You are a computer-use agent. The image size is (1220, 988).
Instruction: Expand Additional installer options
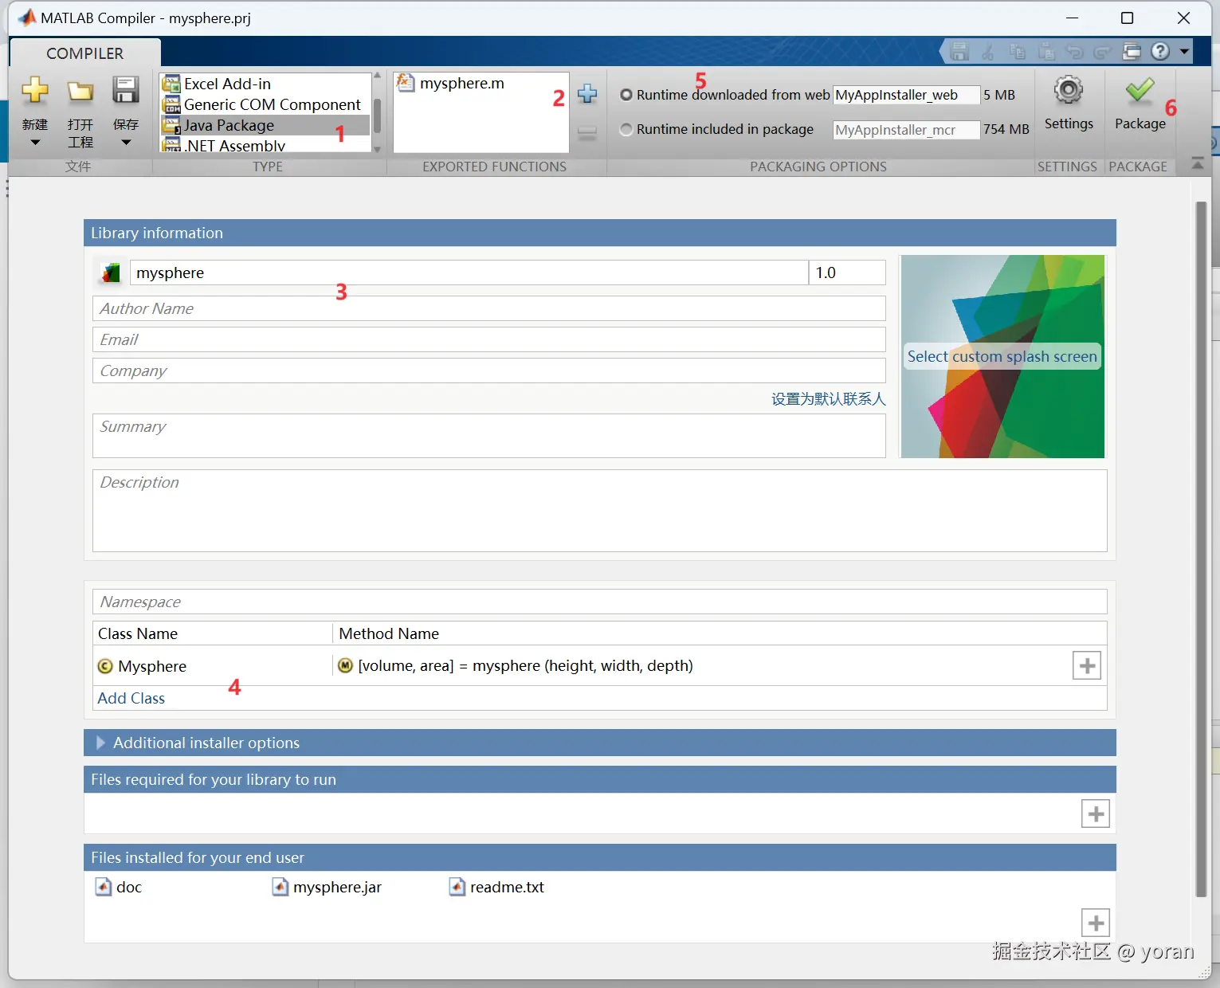[100, 743]
